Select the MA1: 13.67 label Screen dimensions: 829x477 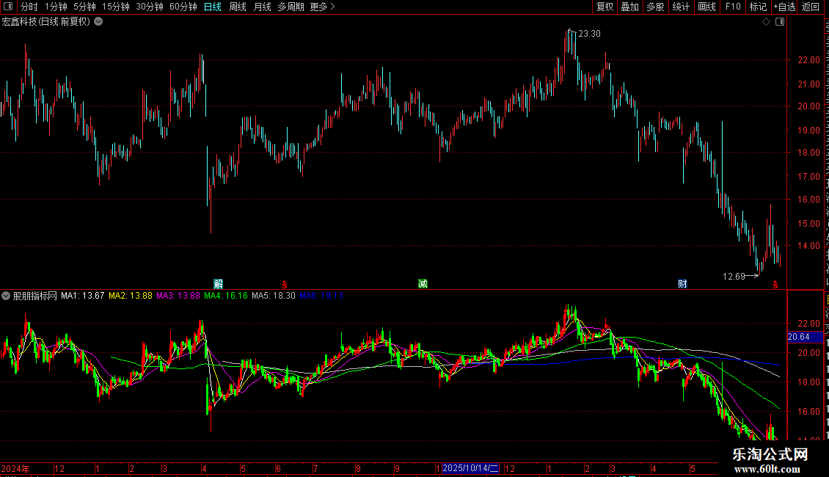pyautogui.click(x=82, y=296)
